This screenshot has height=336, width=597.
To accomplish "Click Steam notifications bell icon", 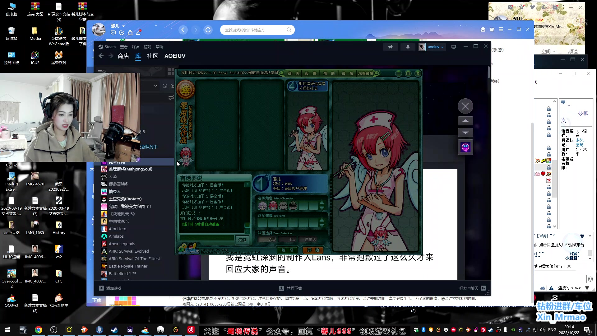I will pyautogui.click(x=408, y=47).
